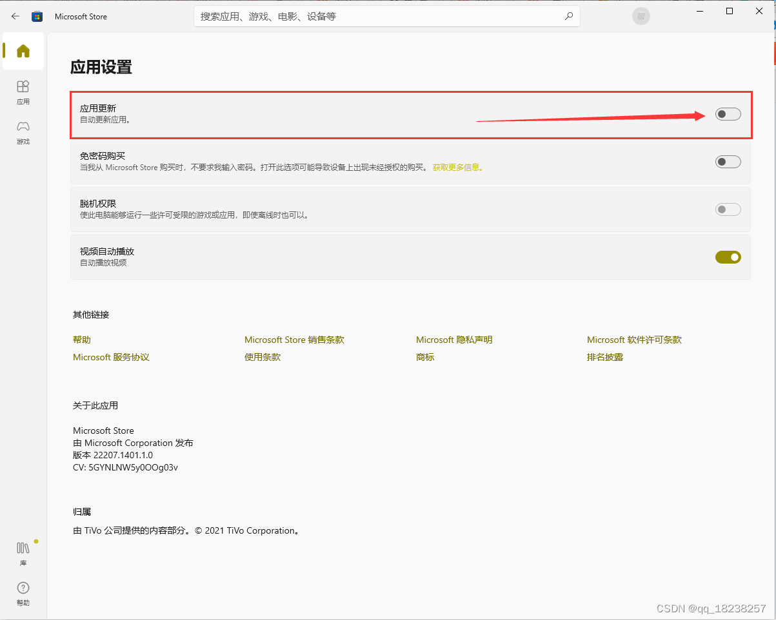Viewport: 776px width, 620px height.
Task: Open the 排名披露 link
Action: 605,357
